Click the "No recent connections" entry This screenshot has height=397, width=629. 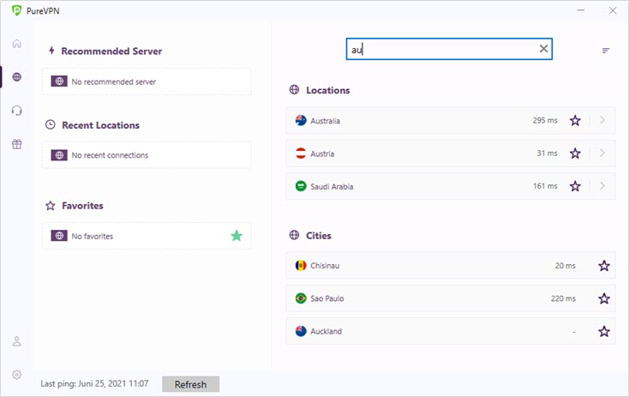[147, 155]
